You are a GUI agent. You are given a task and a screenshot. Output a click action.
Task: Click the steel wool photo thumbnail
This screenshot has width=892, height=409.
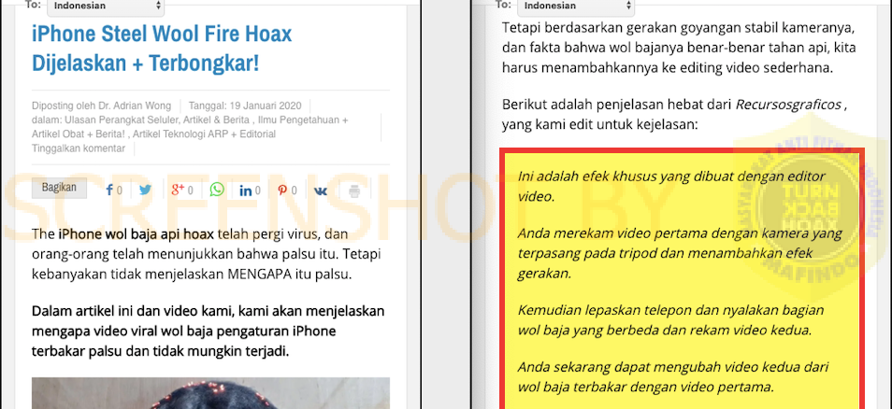point(210,393)
